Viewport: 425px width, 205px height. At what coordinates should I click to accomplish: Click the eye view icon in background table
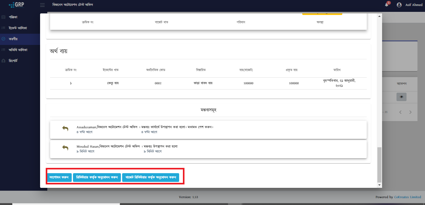coord(402,97)
